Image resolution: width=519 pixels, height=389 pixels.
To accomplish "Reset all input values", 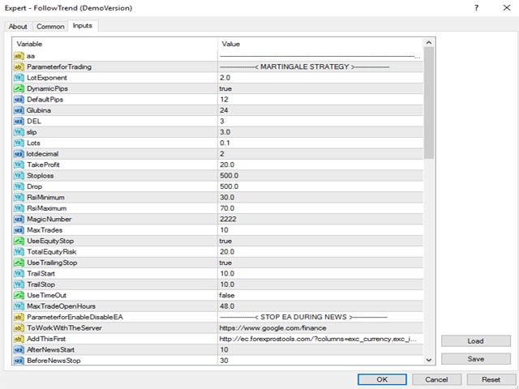I will pos(491,379).
